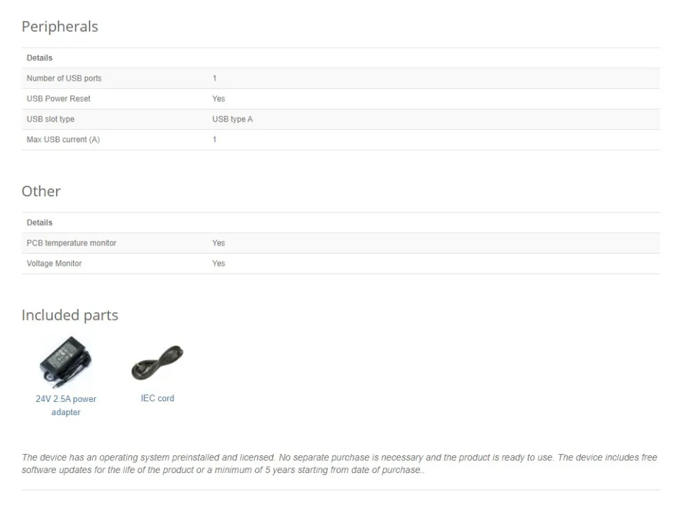The height and width of the screenshot is (510, 683).
Task: Click the PCB temperature monitor label
Action: tap(72, 243)
